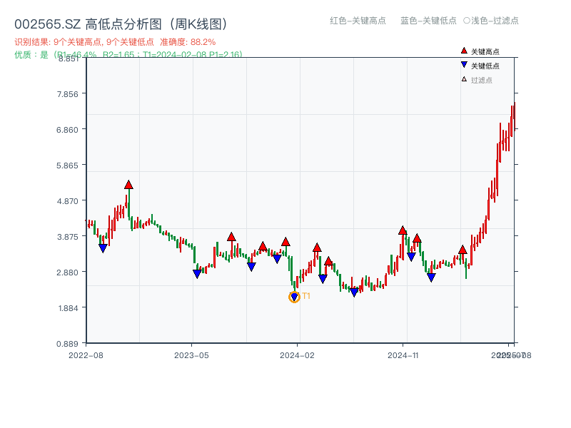Click the 3.875 y-axis label

[67, 237]
